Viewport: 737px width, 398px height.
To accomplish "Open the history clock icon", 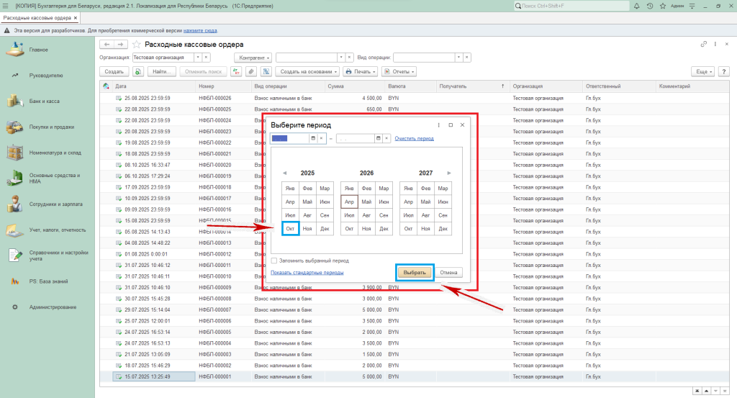I will click(650, 6).
